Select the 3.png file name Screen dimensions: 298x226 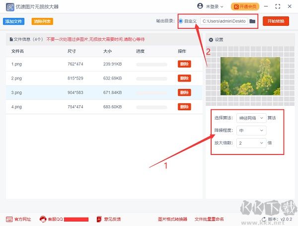pyautogui.click(x=16, y=92)
